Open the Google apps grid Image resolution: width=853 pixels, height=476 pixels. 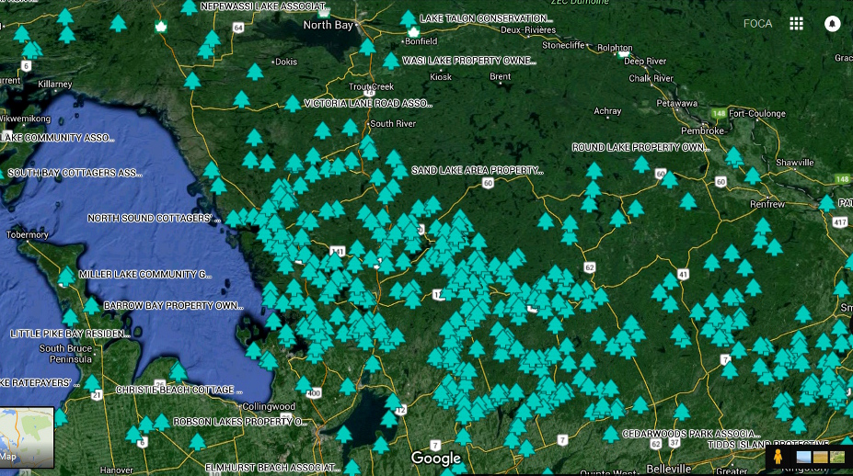coord(797,24)
